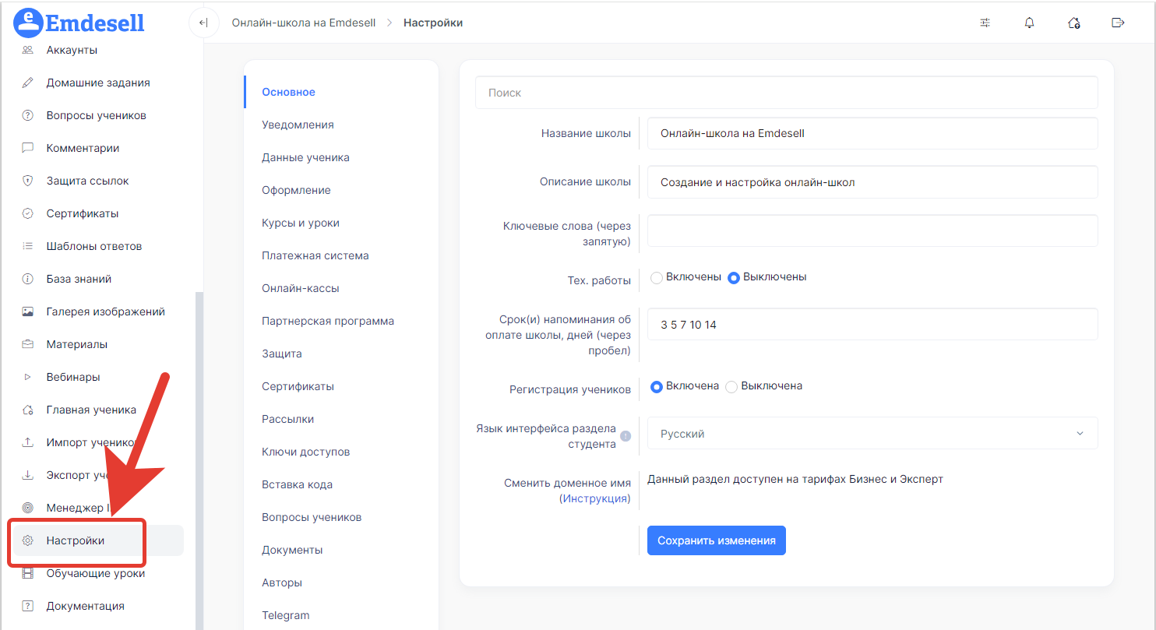
Task: Open the Уведомления settings tab
Action: (x=298, y=125)
